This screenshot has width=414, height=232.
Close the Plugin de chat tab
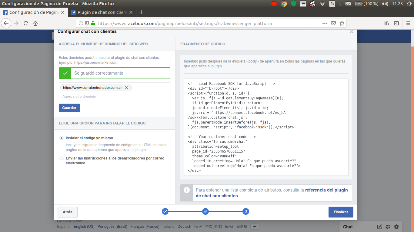[131, 12]
